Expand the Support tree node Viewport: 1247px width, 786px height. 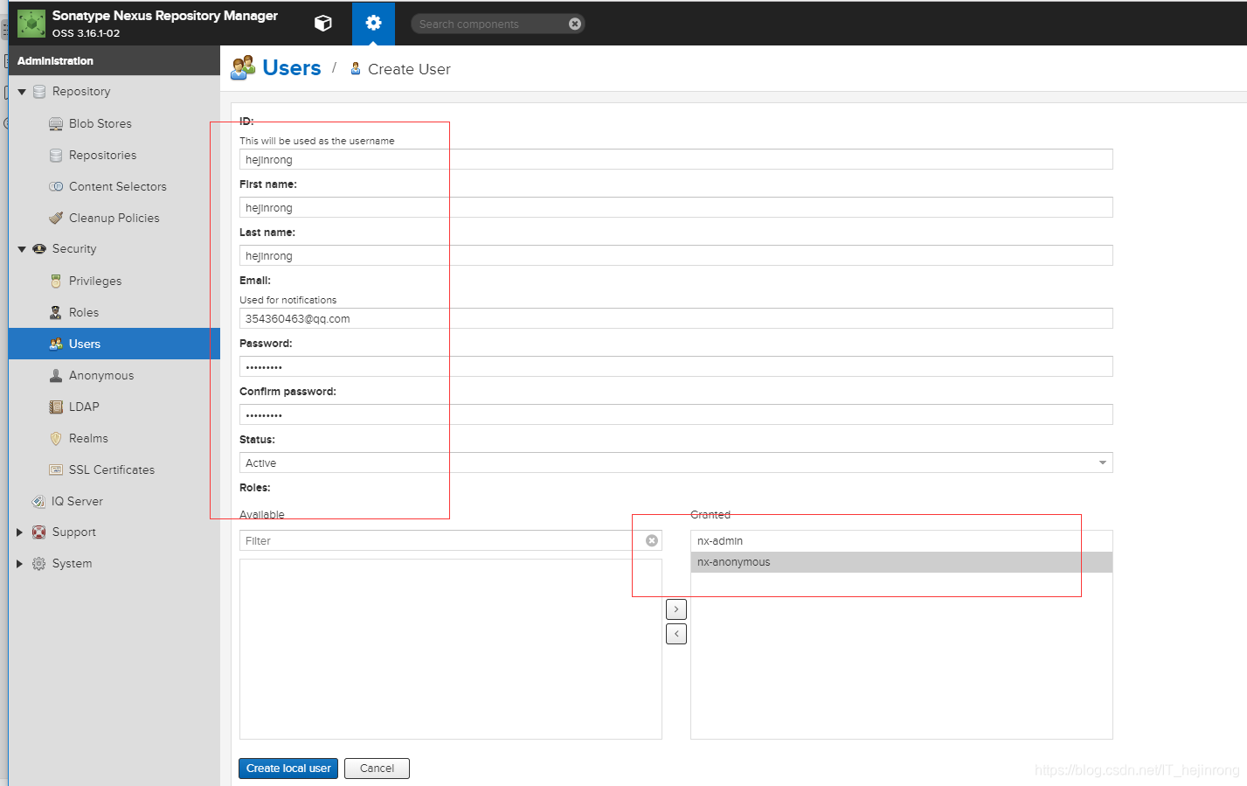point(20,532)
